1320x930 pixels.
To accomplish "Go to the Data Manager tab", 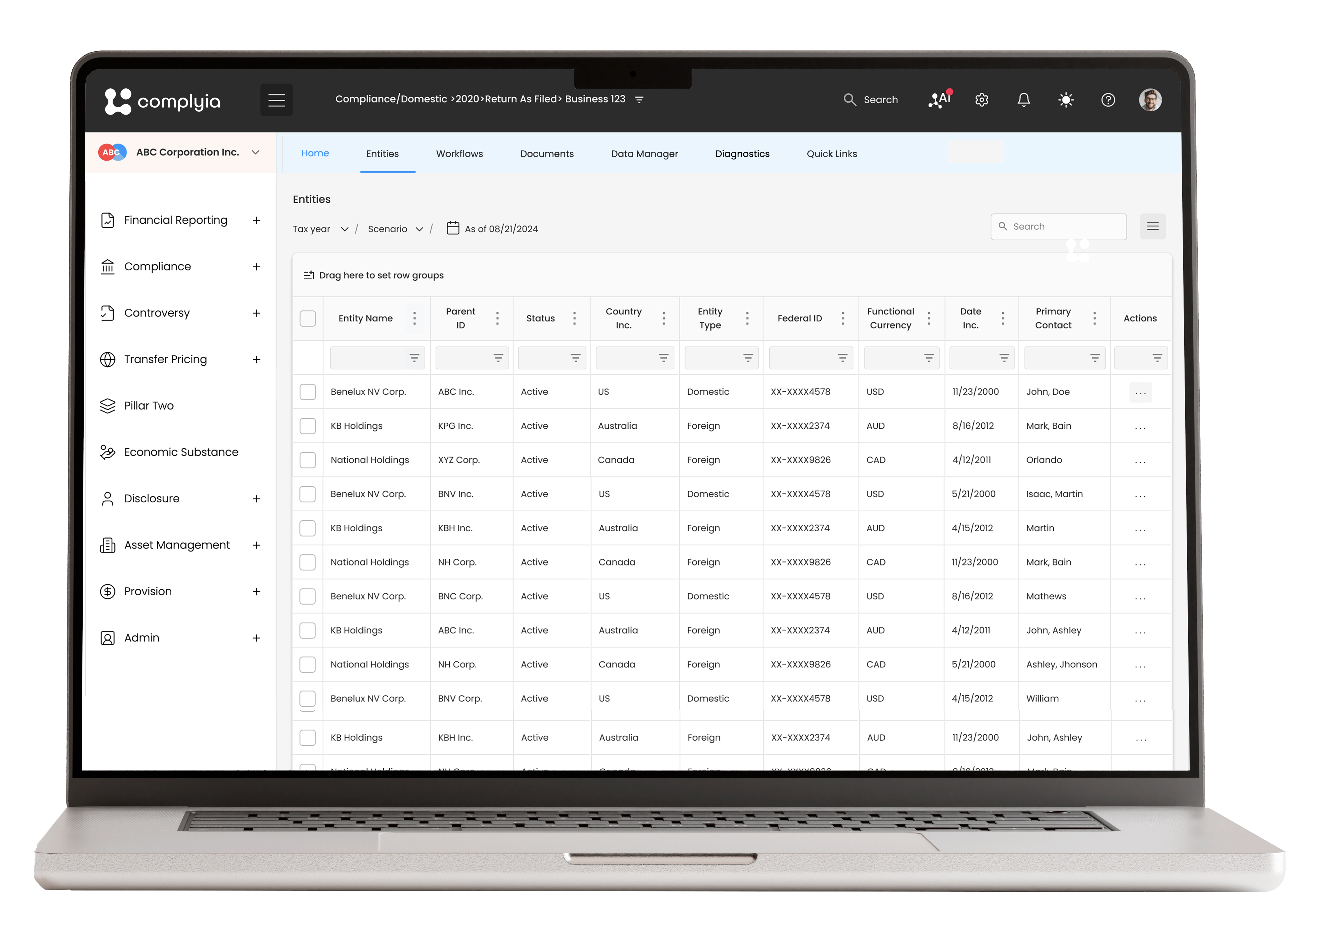I will click(x=644, y=154).
